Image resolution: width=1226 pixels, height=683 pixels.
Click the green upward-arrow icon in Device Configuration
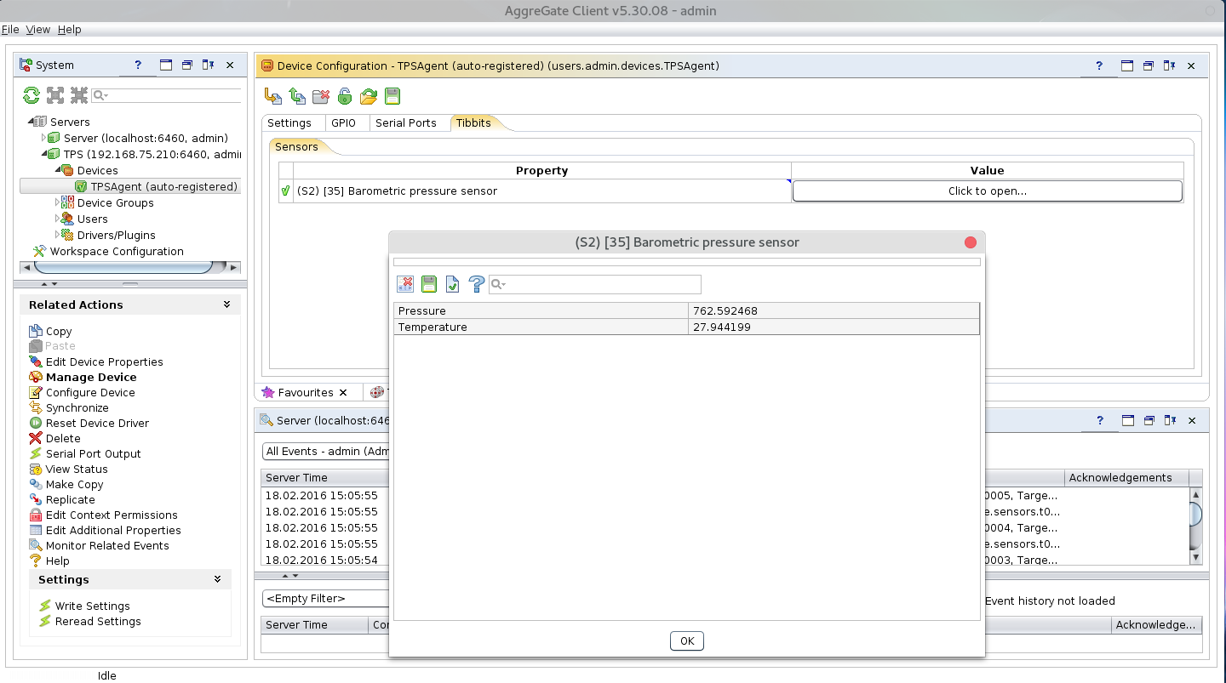[x=297, y=96]
